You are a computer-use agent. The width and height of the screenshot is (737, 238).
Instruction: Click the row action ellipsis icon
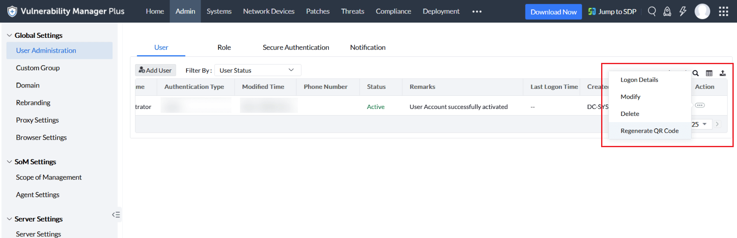[700, 105]
